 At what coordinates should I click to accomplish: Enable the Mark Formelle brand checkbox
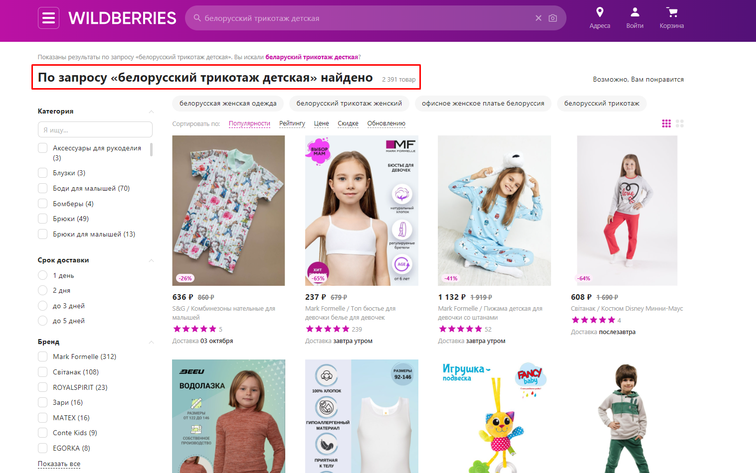point(43,356)
